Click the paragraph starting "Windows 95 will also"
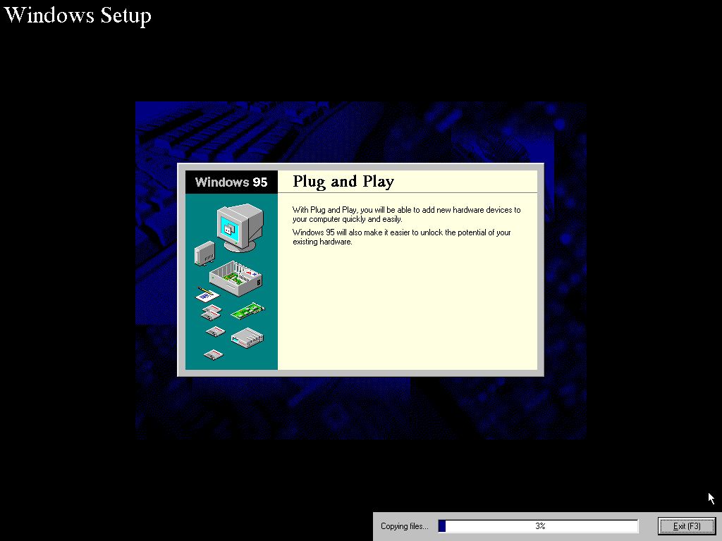 pyautogui.click(x=401, y=237)
